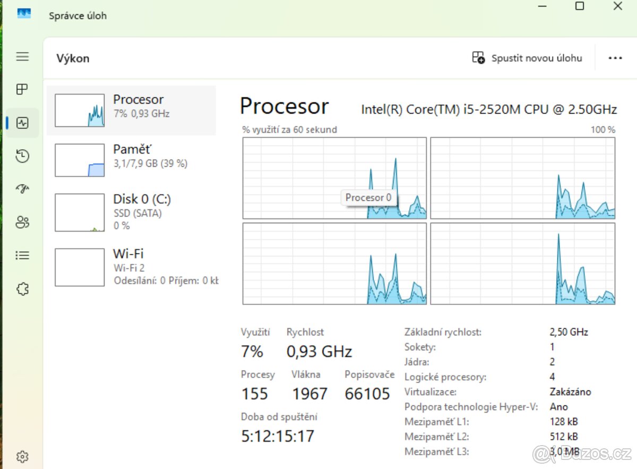Open the Startup apps speedometer icon

point(22,189)
